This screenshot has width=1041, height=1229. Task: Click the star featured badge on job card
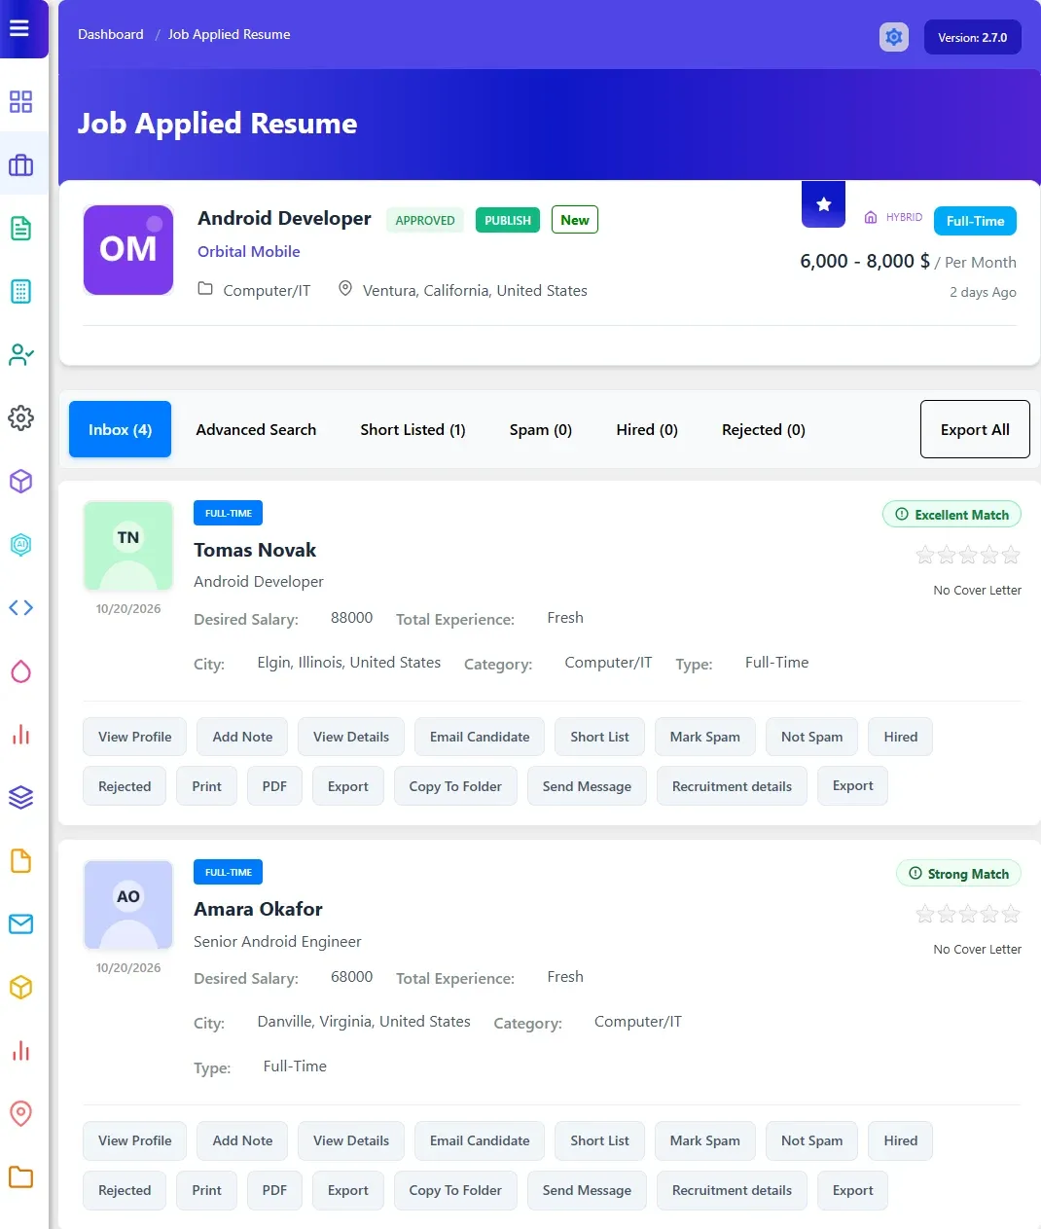point(823,203)
